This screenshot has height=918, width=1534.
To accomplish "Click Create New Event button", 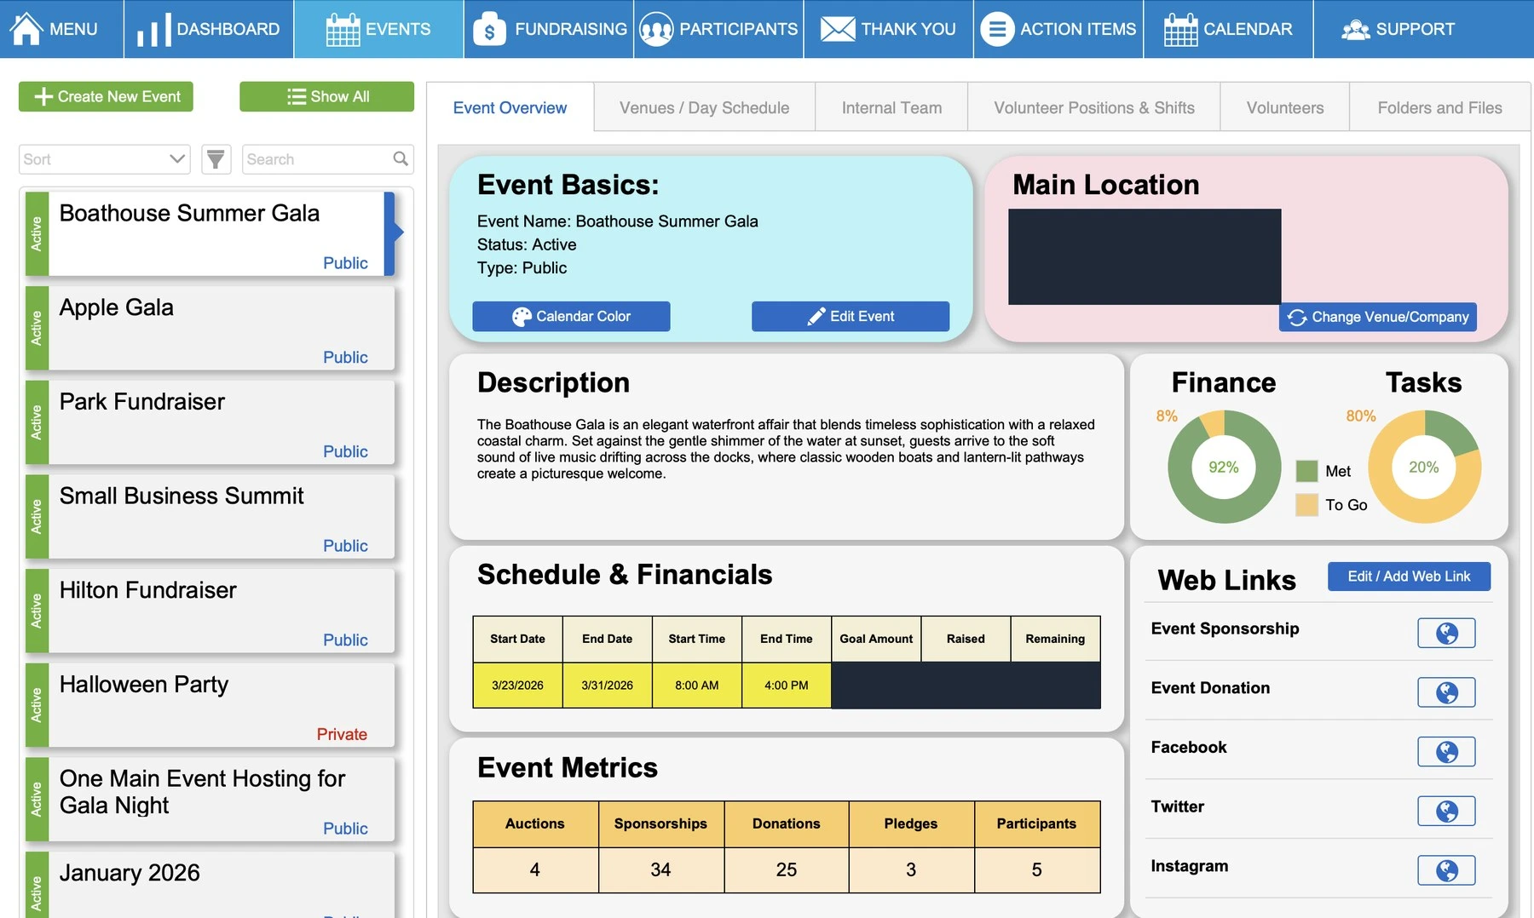I will point(106,96).
